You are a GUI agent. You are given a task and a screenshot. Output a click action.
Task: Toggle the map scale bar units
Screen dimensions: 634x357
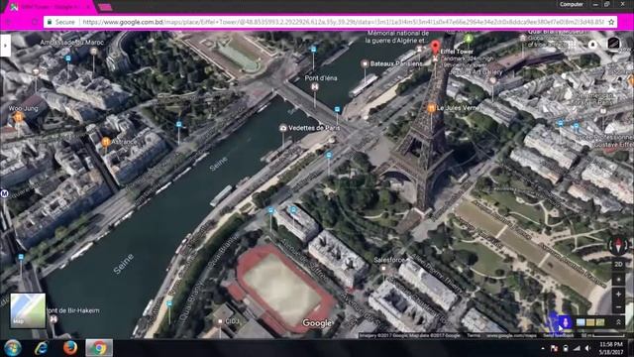[x=602, y=335]
